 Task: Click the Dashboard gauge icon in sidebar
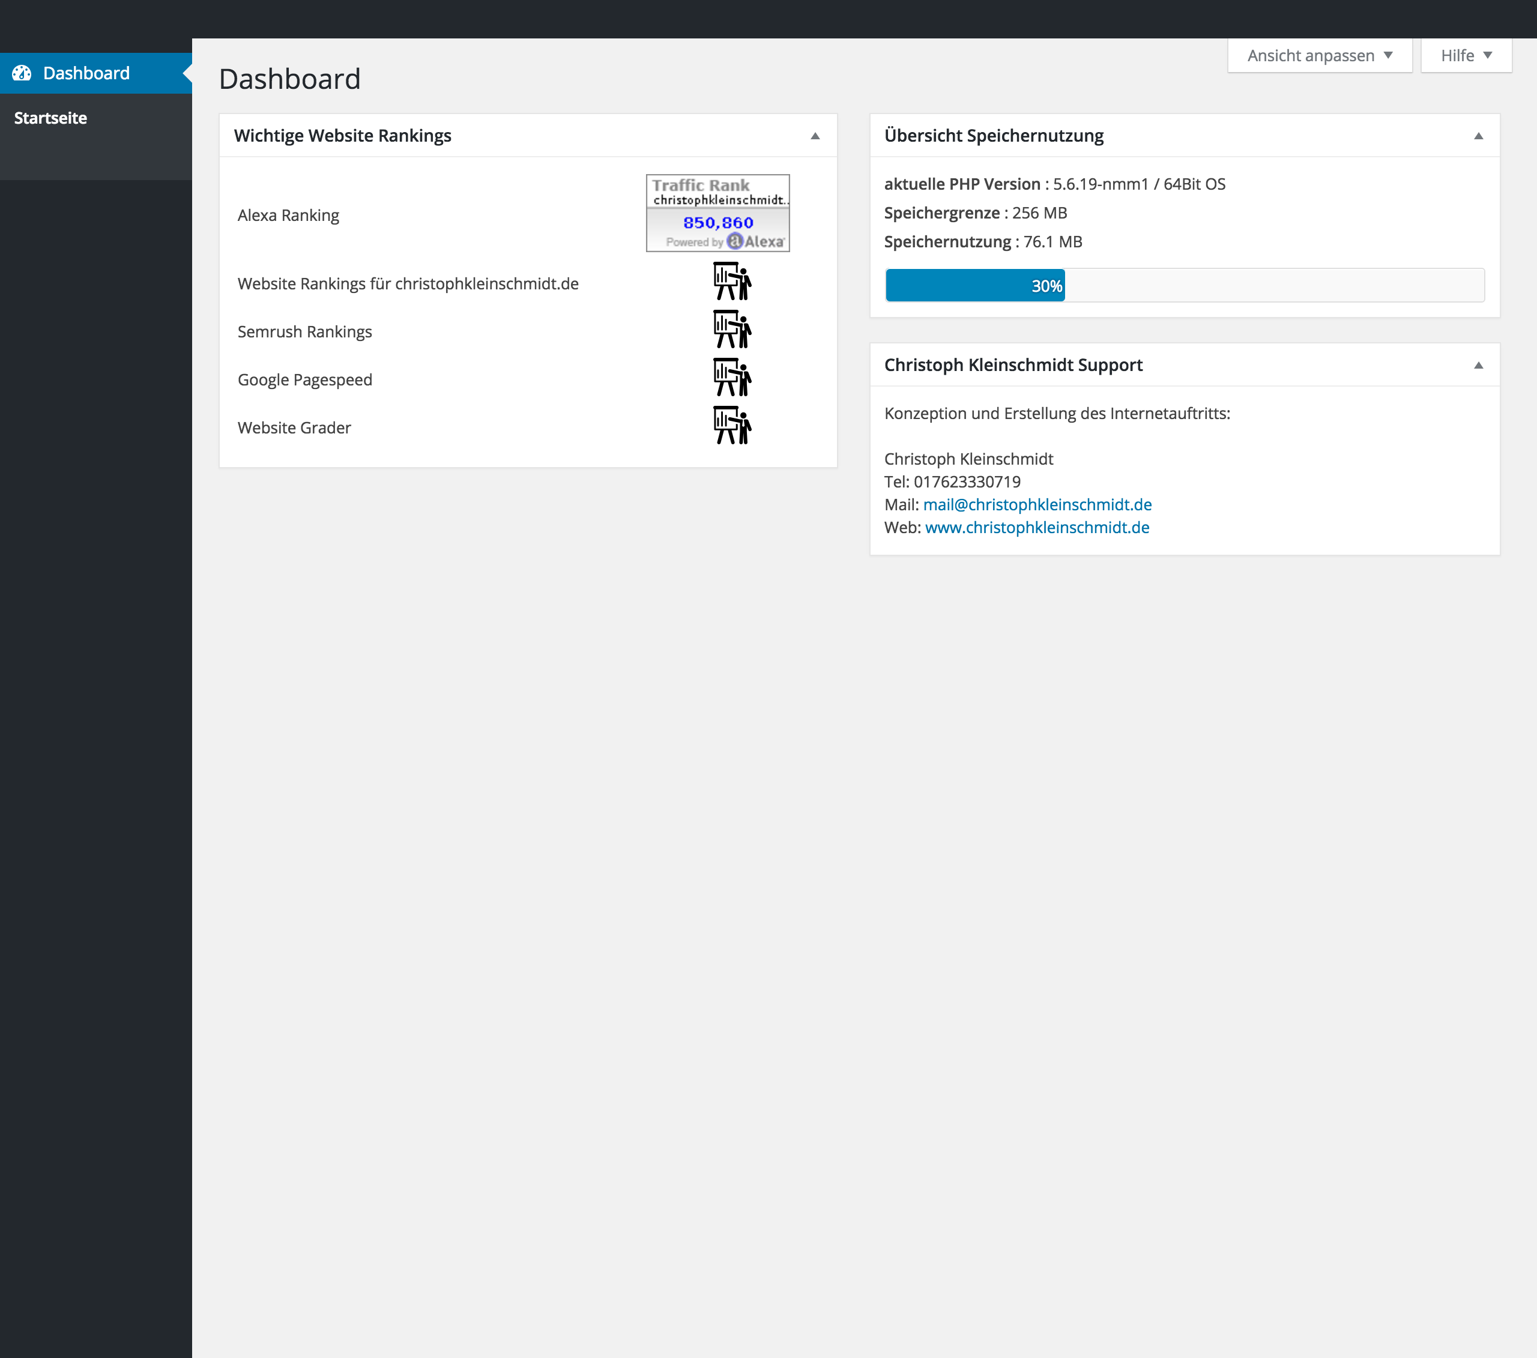tap(22, 73)
